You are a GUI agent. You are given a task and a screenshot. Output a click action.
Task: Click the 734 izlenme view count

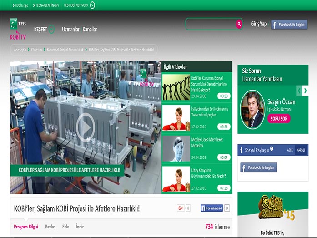(217, 227)
